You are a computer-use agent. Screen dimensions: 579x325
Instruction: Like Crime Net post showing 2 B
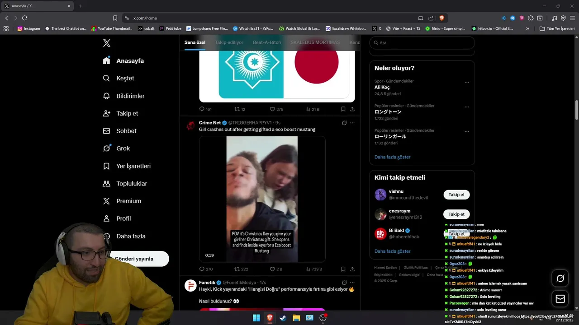coord(276,269)
